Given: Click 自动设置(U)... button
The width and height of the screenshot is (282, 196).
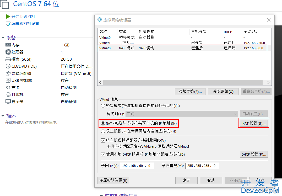Looking at the screenshot, I should 254,114.
